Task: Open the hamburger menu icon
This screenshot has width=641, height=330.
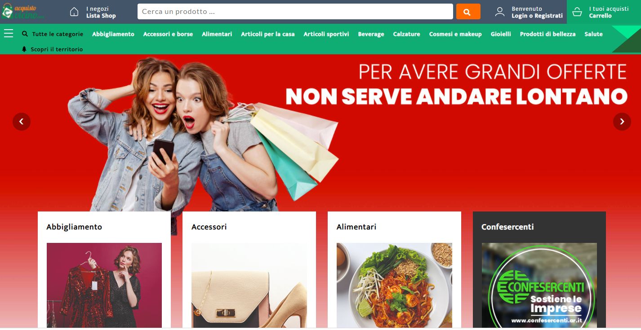Action: (x=9, y=33)
